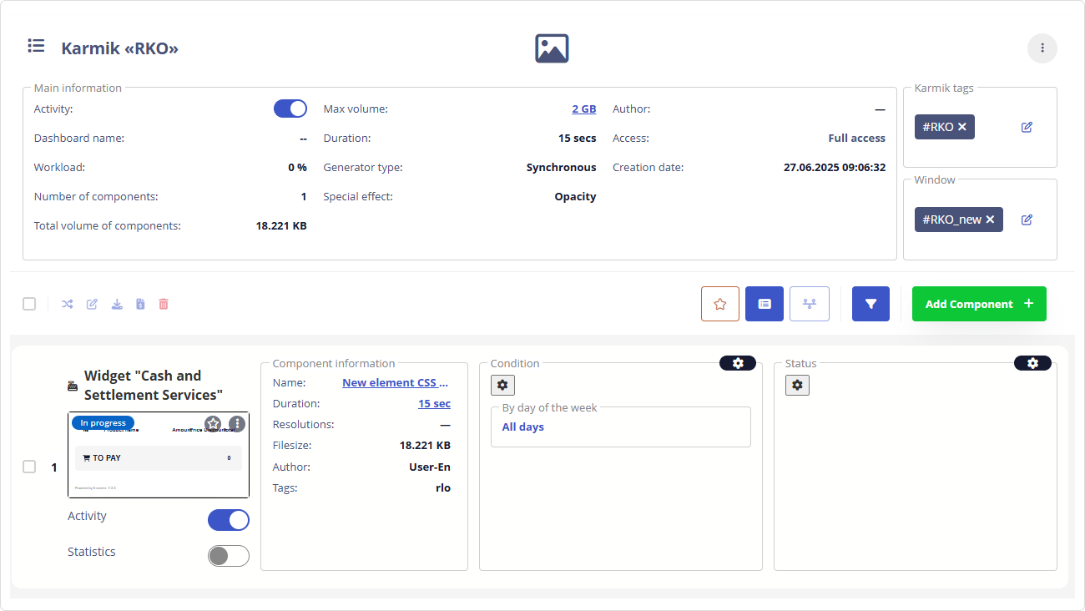This screenshot has height=611, width=1085.
Task: Enable the widget's Statistics toggle
Action: [x=228, y=555]
